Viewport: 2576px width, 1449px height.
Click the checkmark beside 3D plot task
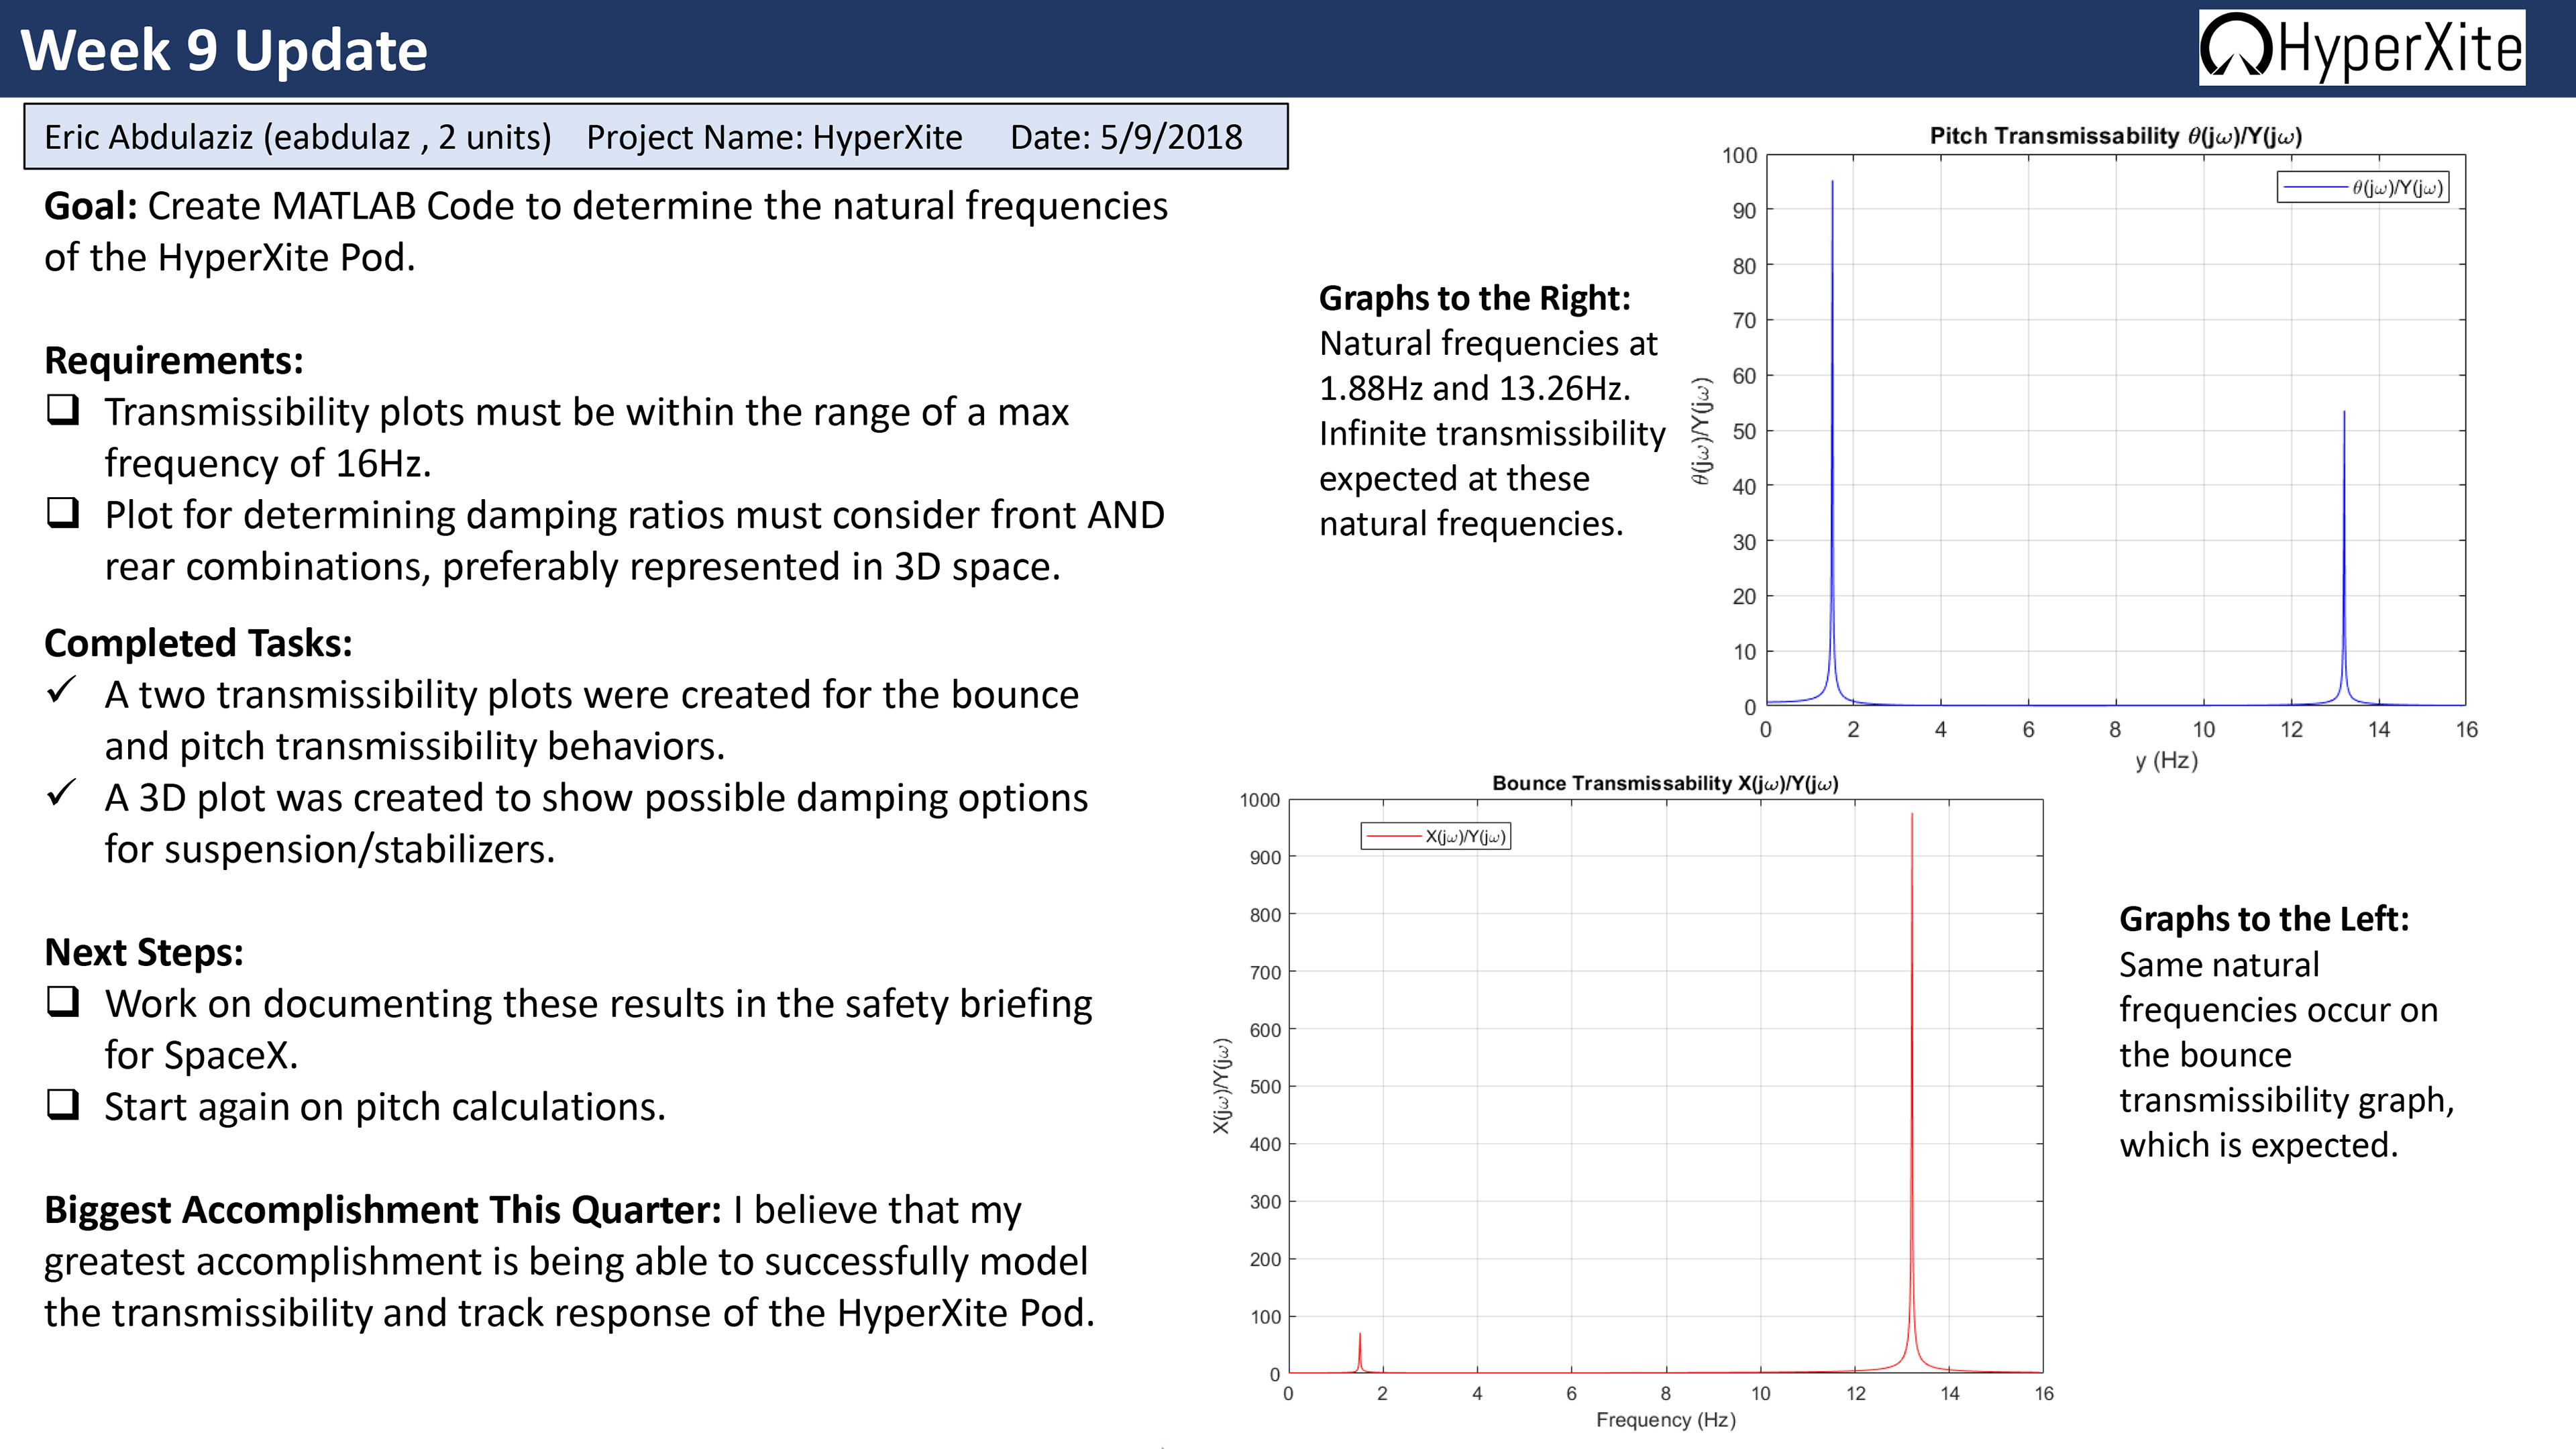click(x=62, y=793)
